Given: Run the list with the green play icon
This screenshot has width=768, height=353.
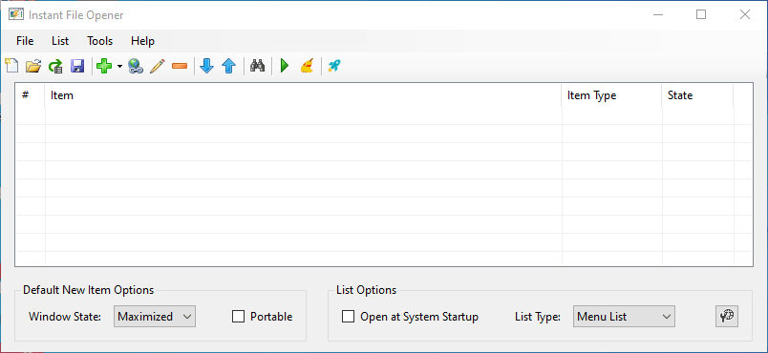Looking at the screenshot, I should (x=285, y=66).
